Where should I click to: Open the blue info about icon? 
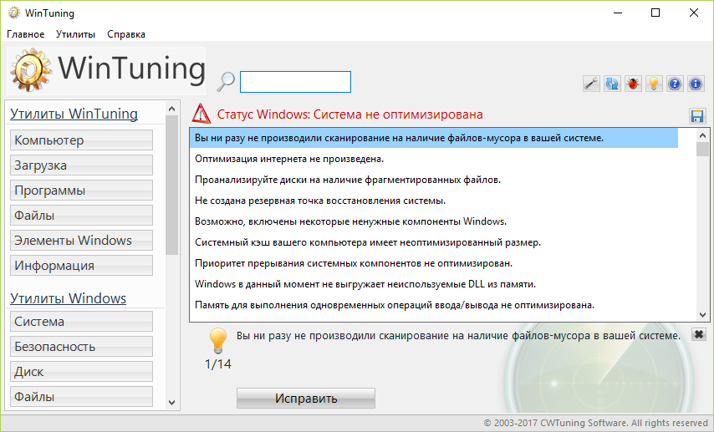(696, 84)
